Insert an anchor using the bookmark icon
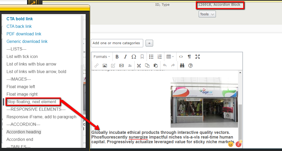Viewport: 282px width, 151px height. coord(142,57)
